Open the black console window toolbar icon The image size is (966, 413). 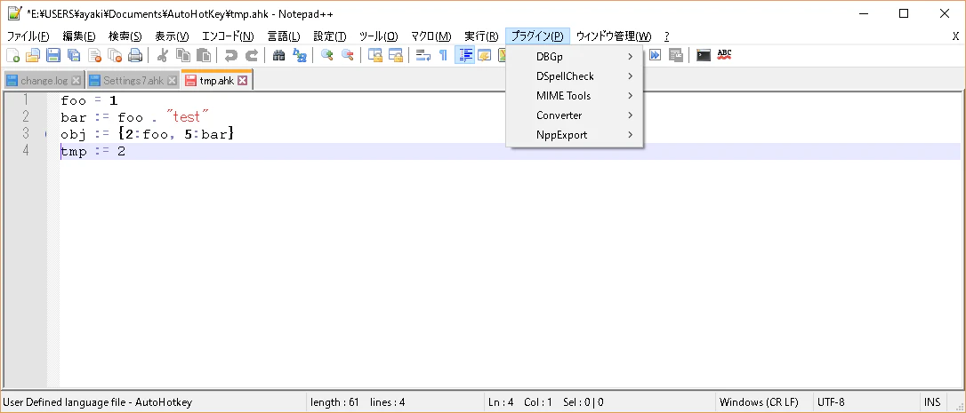pos(703,55)
